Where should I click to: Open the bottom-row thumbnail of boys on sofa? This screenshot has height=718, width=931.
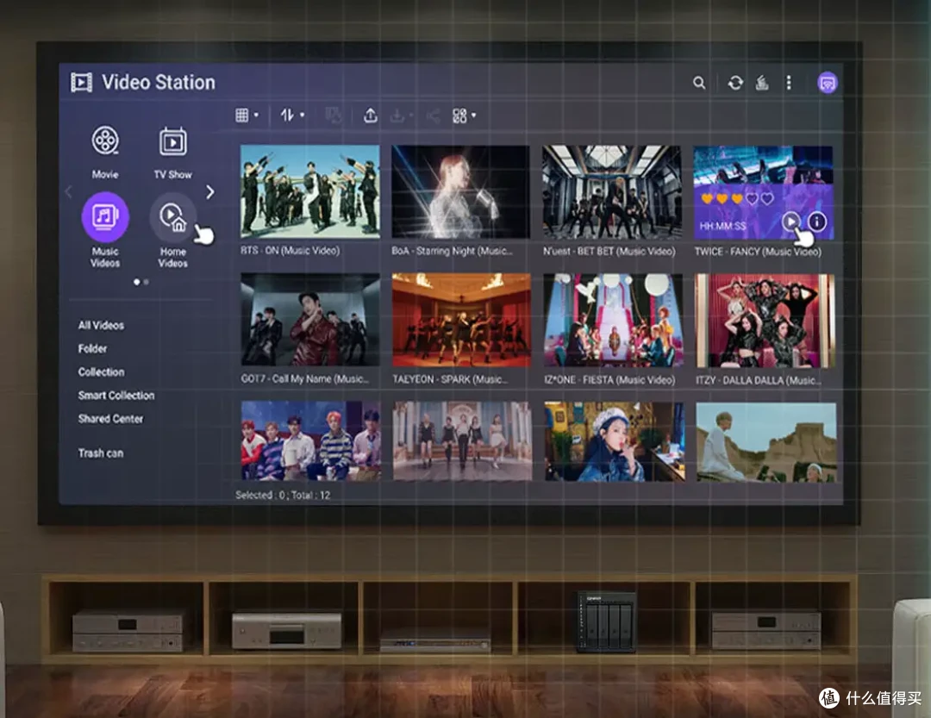tap(310, 440)
